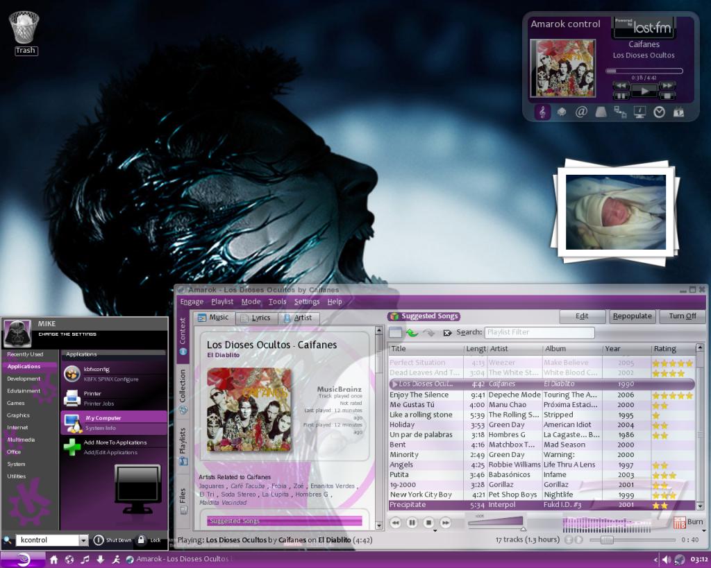
Task: Select the treble clef music icon in widget
Action: [x=542, y=112]
